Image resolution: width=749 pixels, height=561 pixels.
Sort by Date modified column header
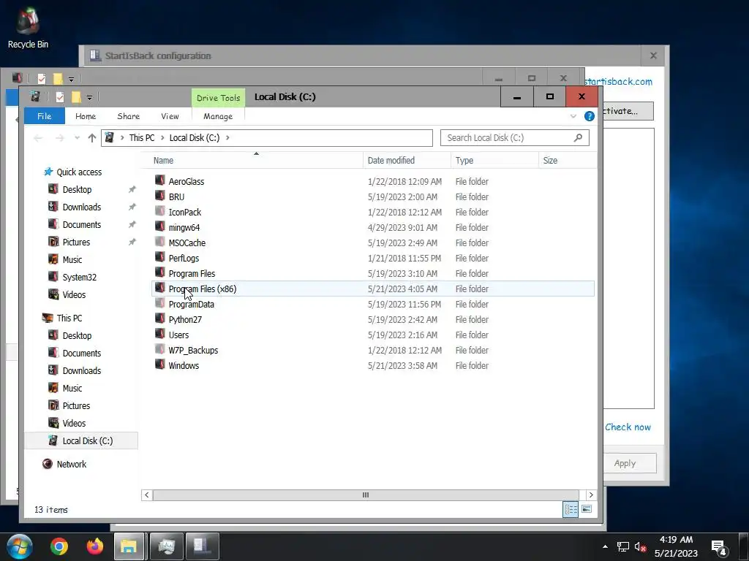point(407,160)
